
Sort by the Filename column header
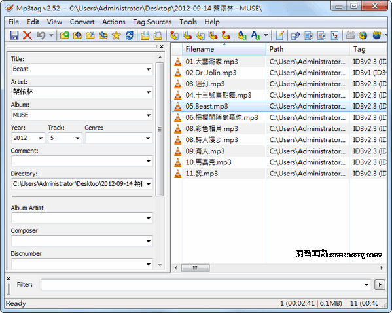(224, 49)
